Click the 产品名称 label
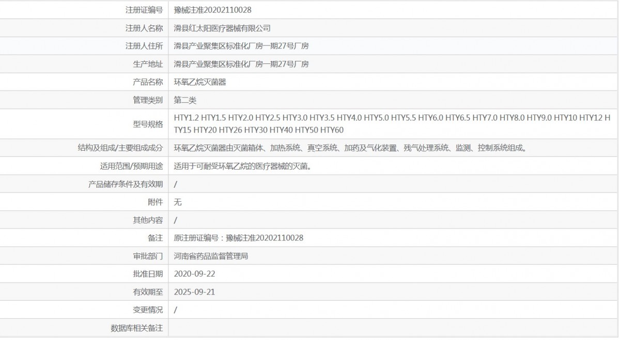620x340 pixels. tap(148, 82)
